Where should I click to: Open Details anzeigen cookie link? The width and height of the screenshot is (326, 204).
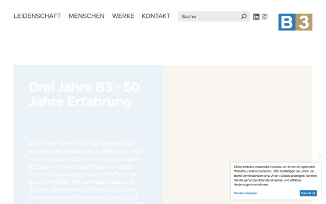tap(246, 193)
